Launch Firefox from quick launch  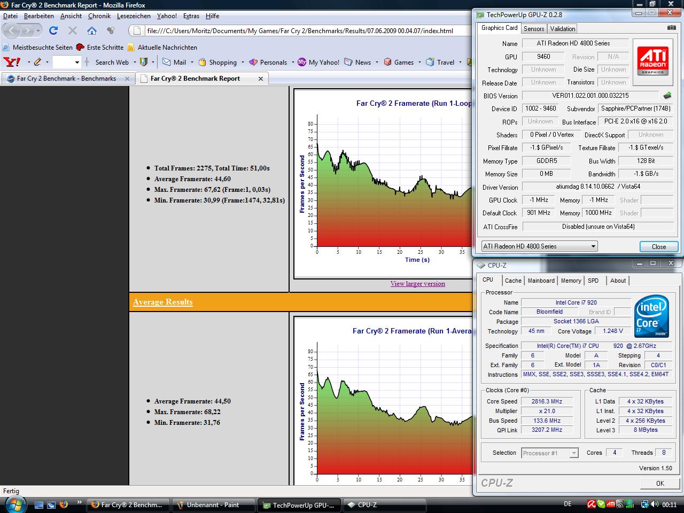coord(64,504)
